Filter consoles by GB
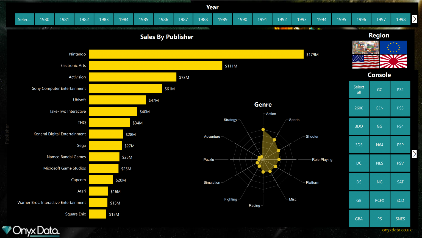This screenshot has width=422, height=238. click(359, 200)
